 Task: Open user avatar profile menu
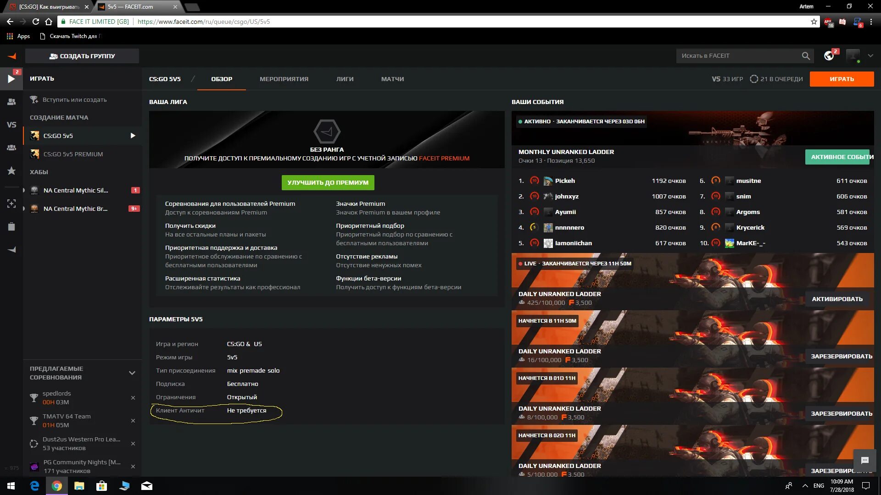tap(853, 55)
